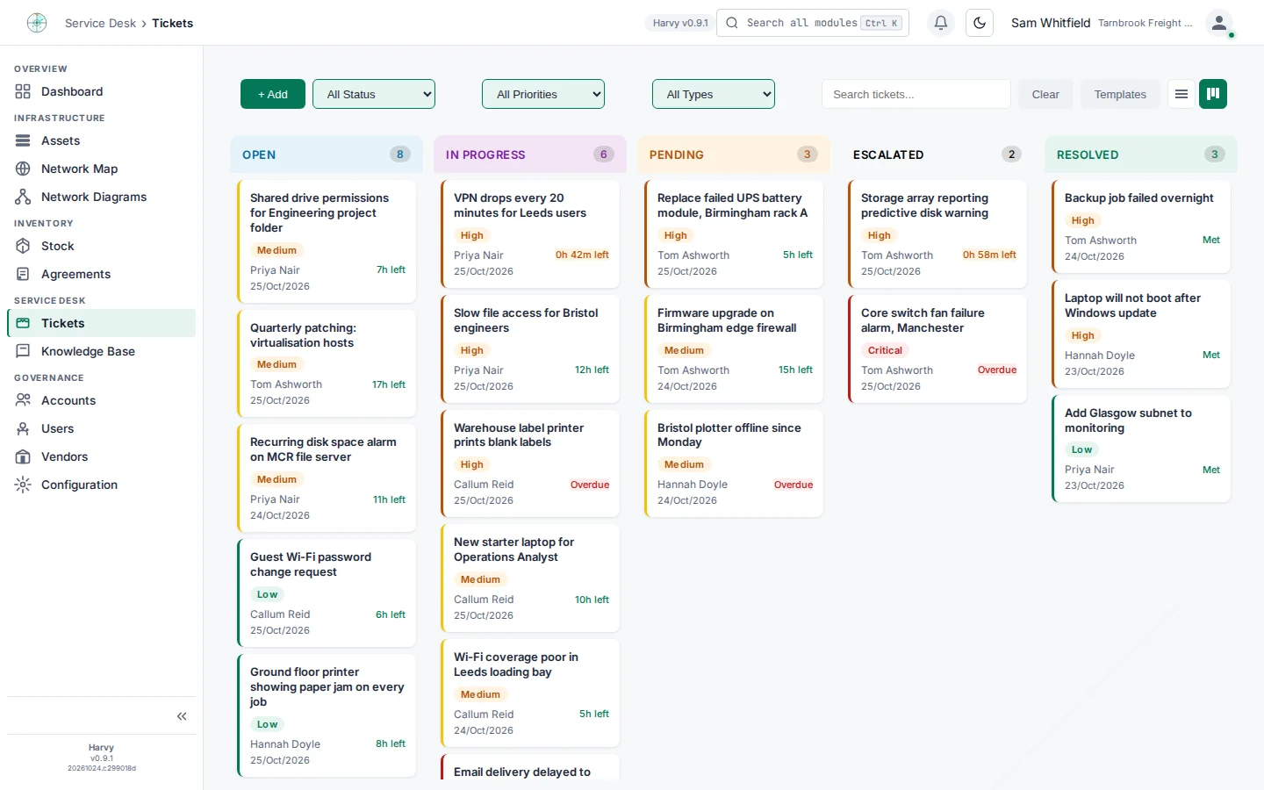Click the Agreements document icon

23,274
